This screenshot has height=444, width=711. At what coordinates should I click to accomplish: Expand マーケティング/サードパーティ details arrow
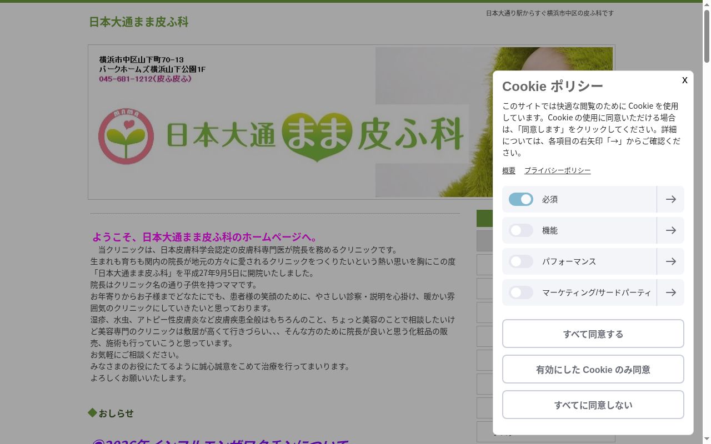[670, 292]
